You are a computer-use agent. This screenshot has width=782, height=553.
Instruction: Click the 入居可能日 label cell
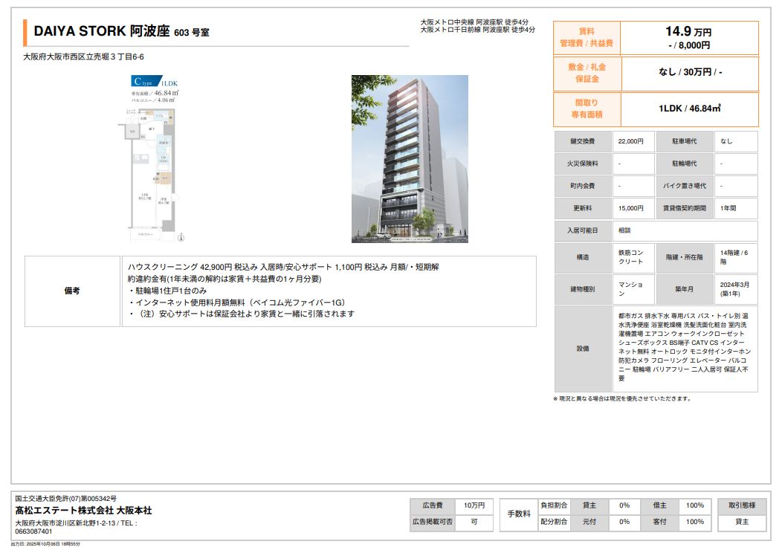584,230
